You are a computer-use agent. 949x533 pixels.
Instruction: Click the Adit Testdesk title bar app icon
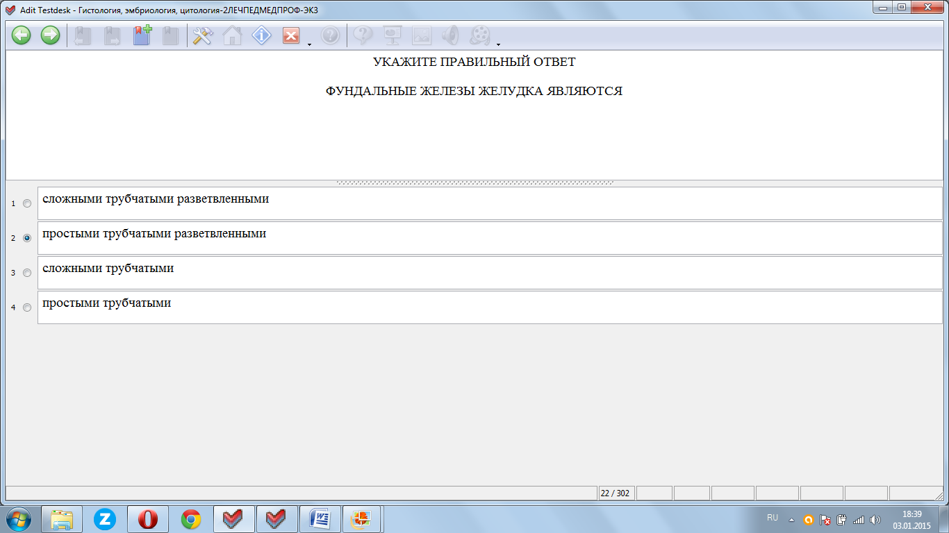(10, 10)
